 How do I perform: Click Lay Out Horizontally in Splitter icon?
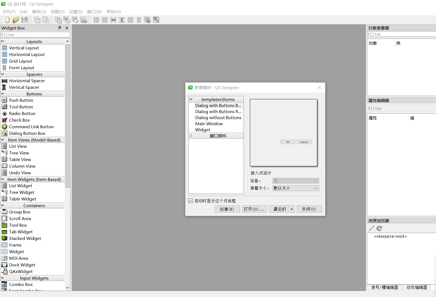[113, 20]
